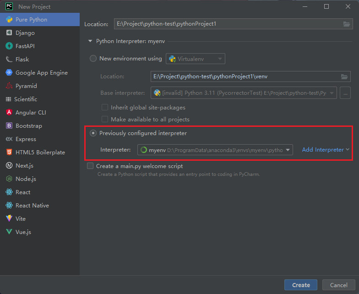Click the main.py script description text
This screenshot has height=294, width=359.
click(179, 174)
